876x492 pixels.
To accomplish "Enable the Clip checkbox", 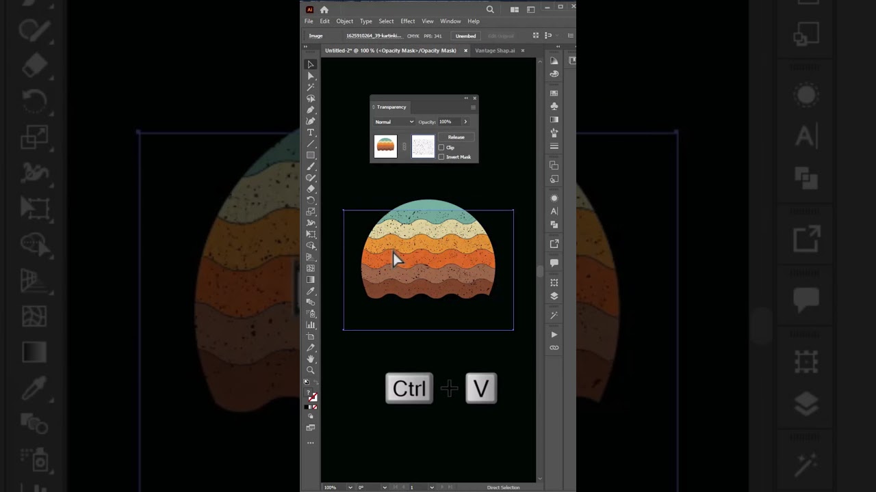I will pos(441,148).
